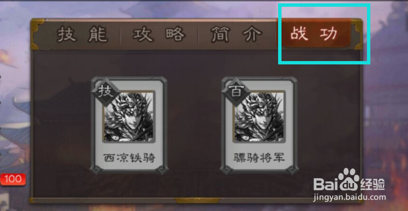Click the 经验 watermark text

coord(372,184)
